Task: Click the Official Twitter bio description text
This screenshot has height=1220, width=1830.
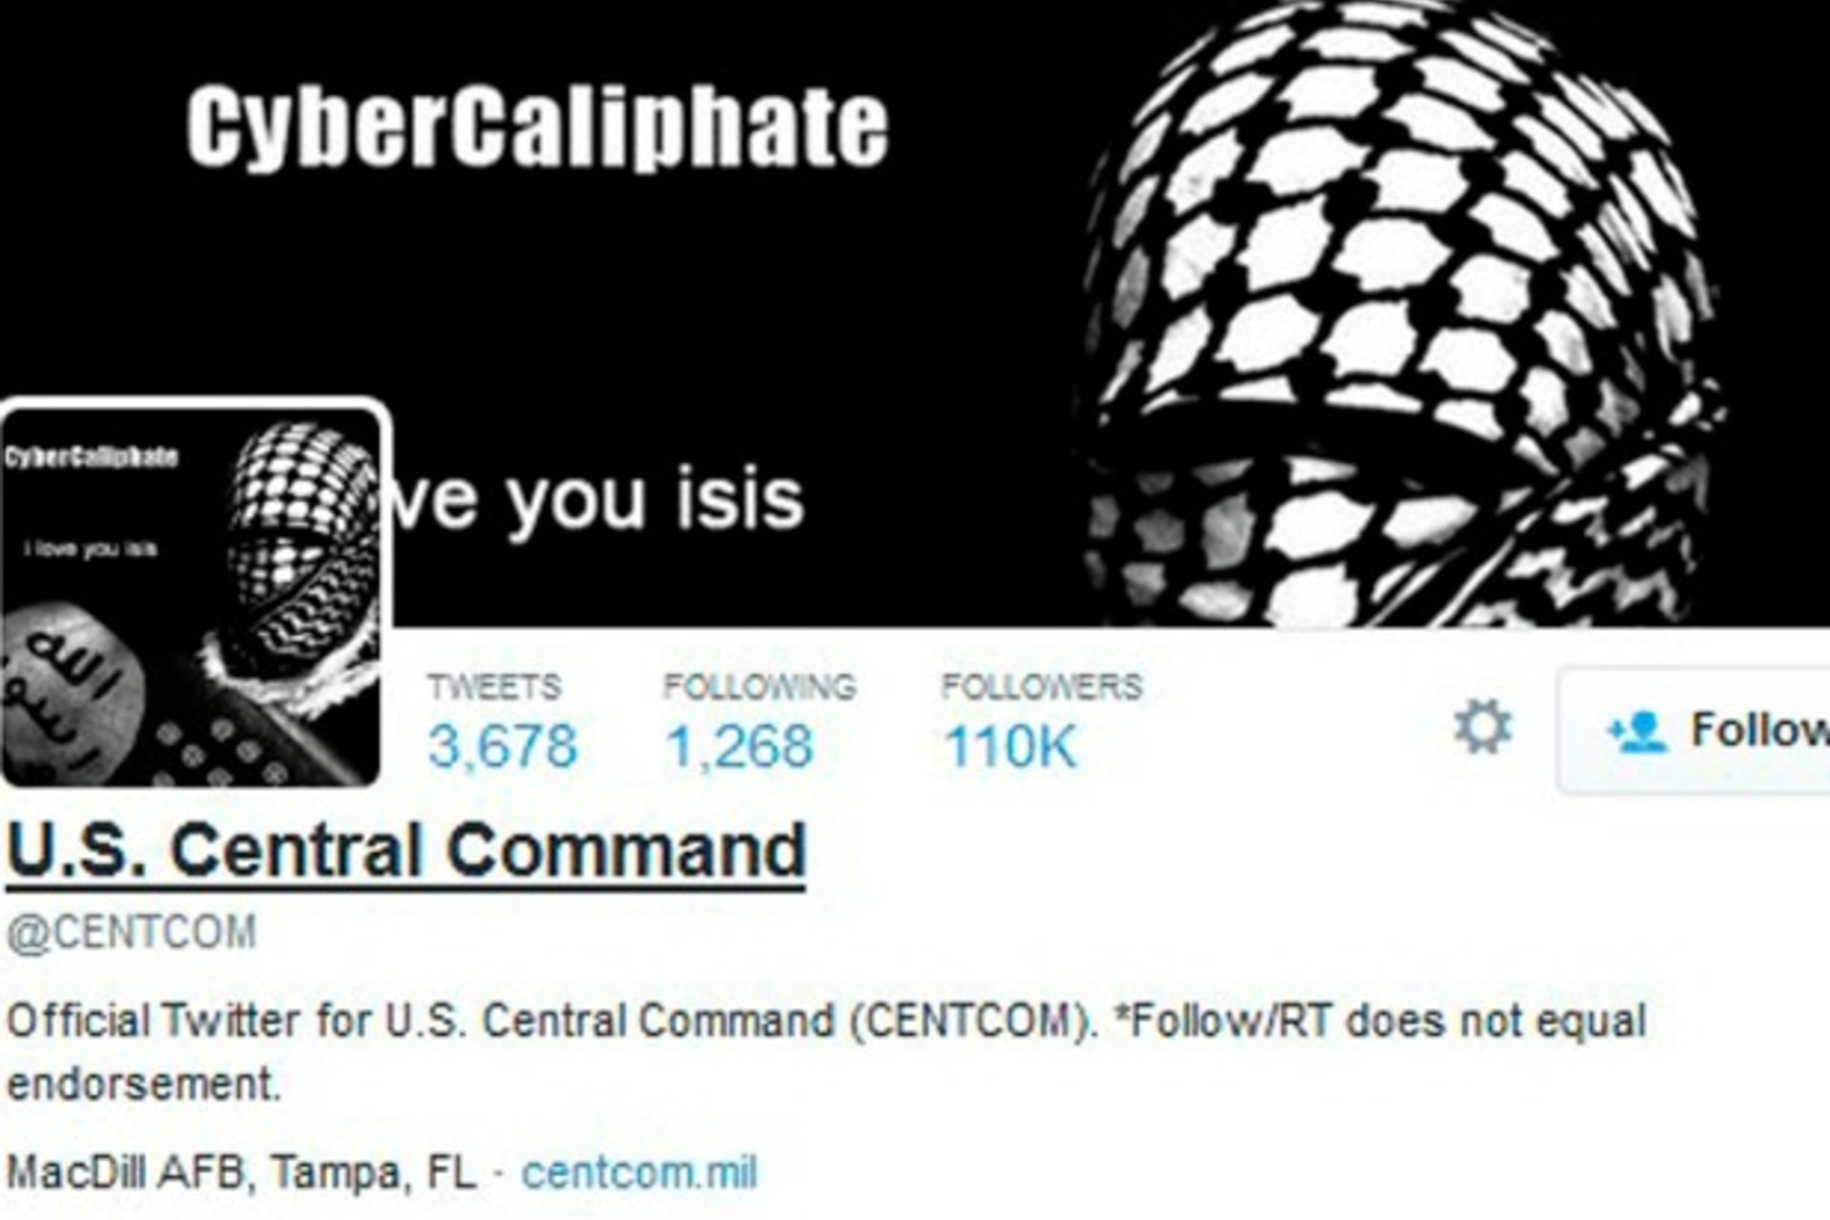Action: pyautogui.click(x=826, y=1052)
